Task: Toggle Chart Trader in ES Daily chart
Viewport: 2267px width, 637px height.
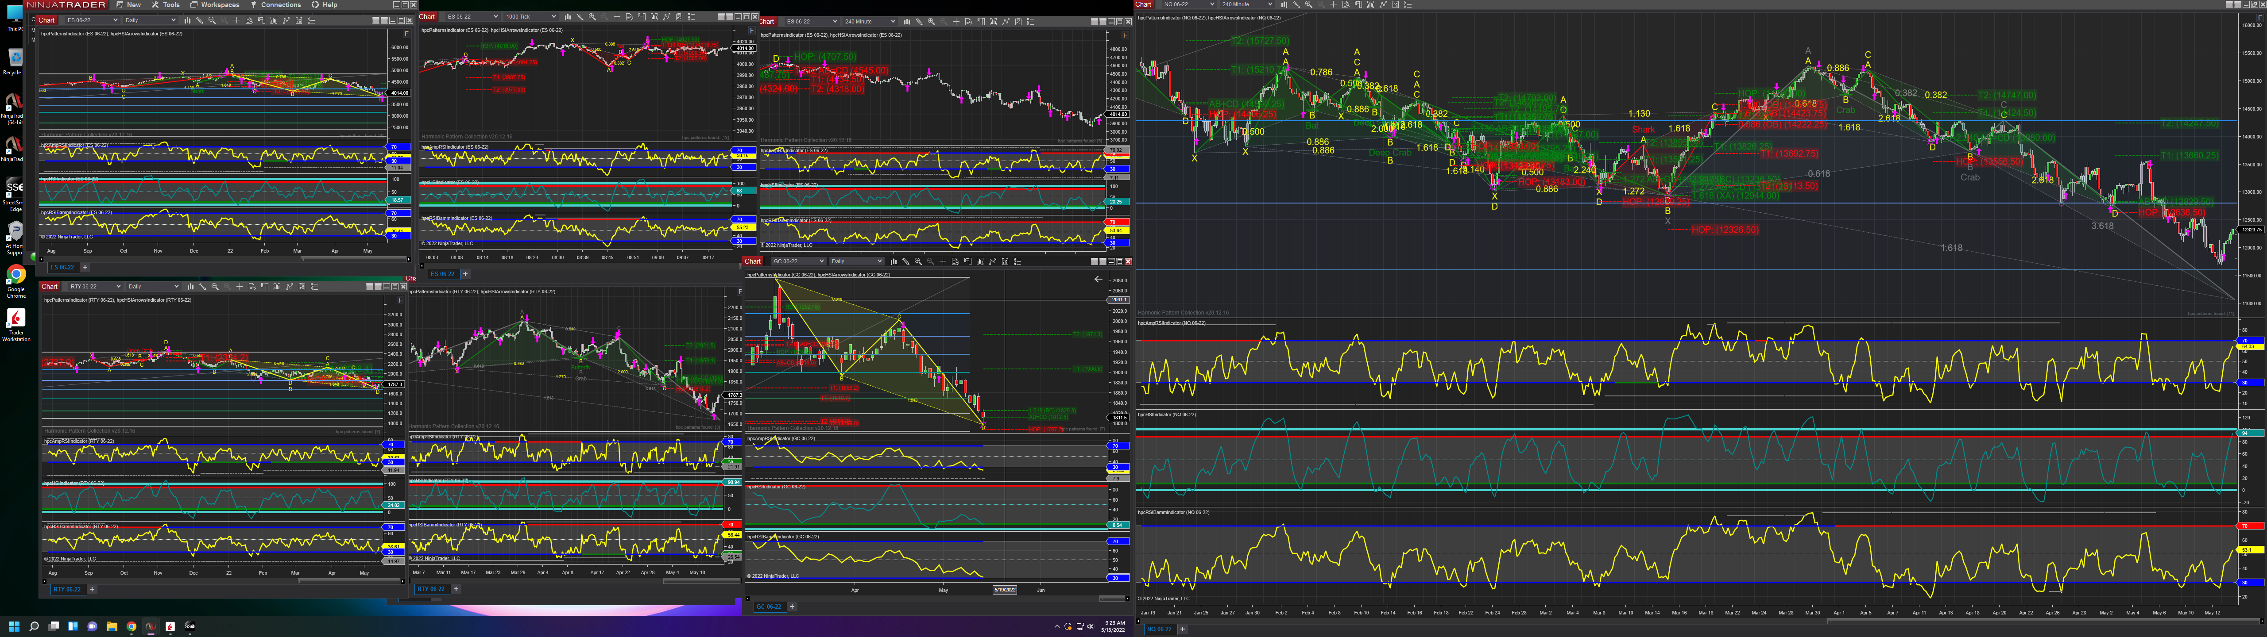Action: pyautogui.click(x=261, y=20)
